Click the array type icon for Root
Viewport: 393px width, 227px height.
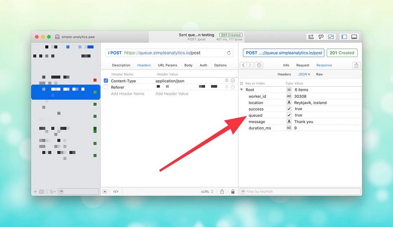point(289,90)
